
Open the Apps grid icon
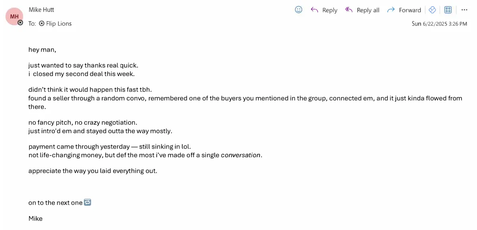pyautogui.click(x=448, y=10)
